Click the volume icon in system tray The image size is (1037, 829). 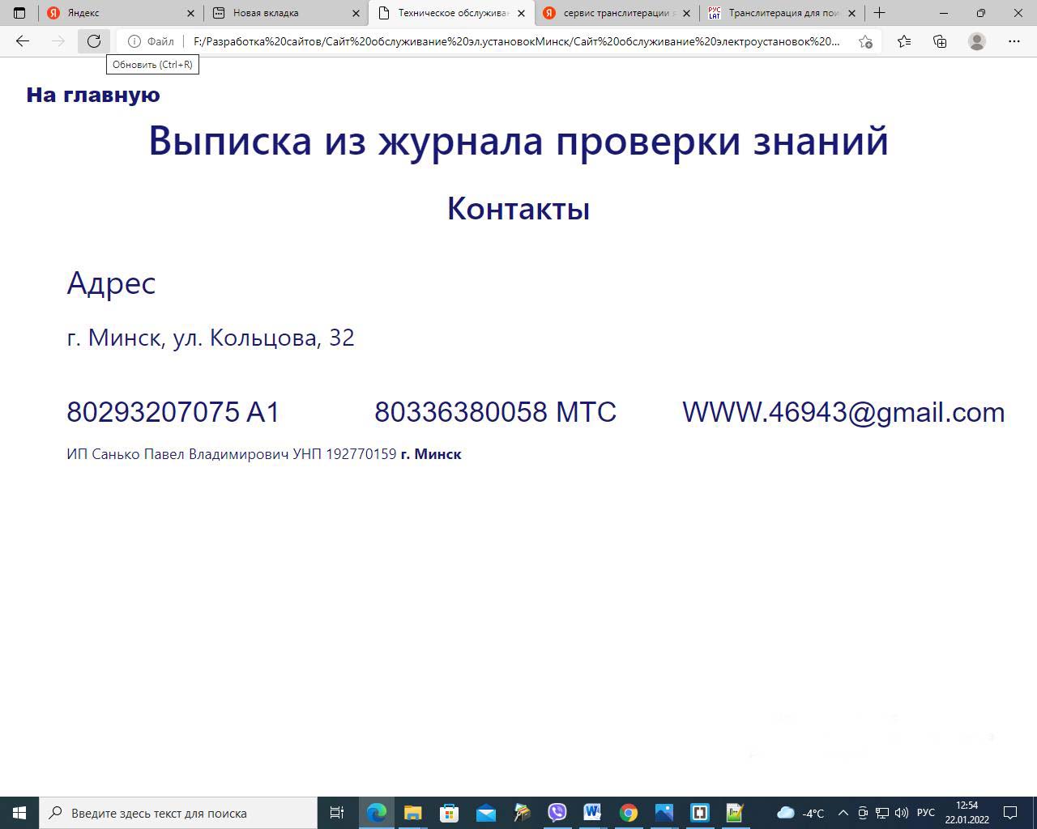pos(901,813)
